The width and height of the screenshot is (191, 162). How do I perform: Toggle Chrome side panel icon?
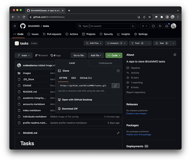coord(167,17)
